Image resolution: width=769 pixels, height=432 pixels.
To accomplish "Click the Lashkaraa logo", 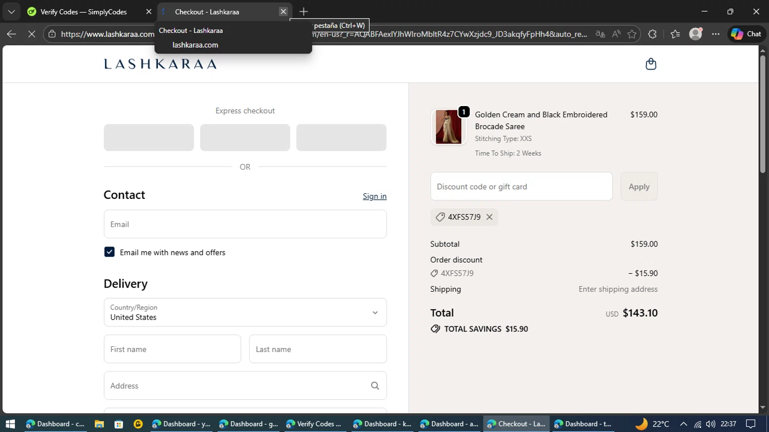I will pos(160,64).
